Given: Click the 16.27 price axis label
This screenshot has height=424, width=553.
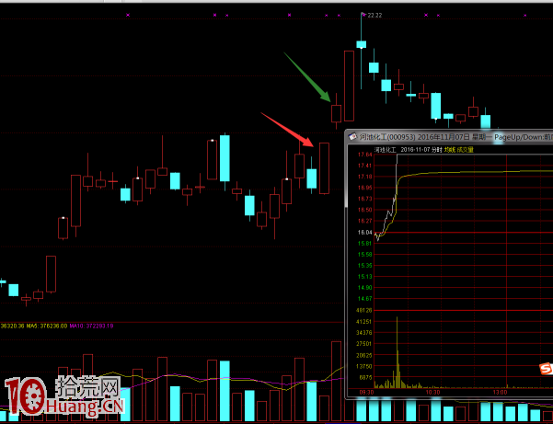Looking at the screenshot, I should [x=364, y=221].
